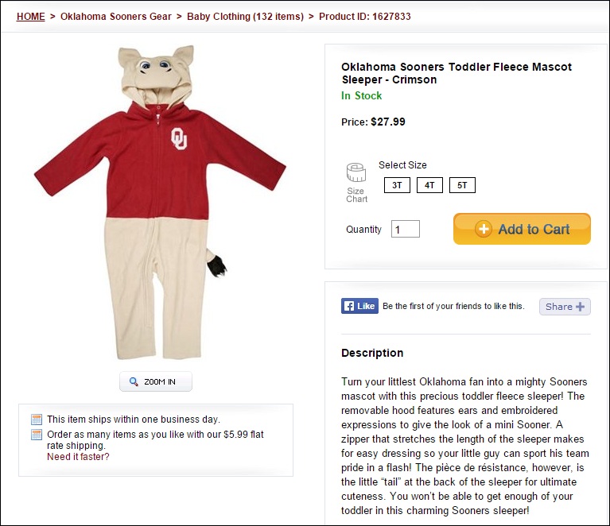Pick size 5T
Image resolution: width=610 pixels, height=526 pixels.
point(462,186)
